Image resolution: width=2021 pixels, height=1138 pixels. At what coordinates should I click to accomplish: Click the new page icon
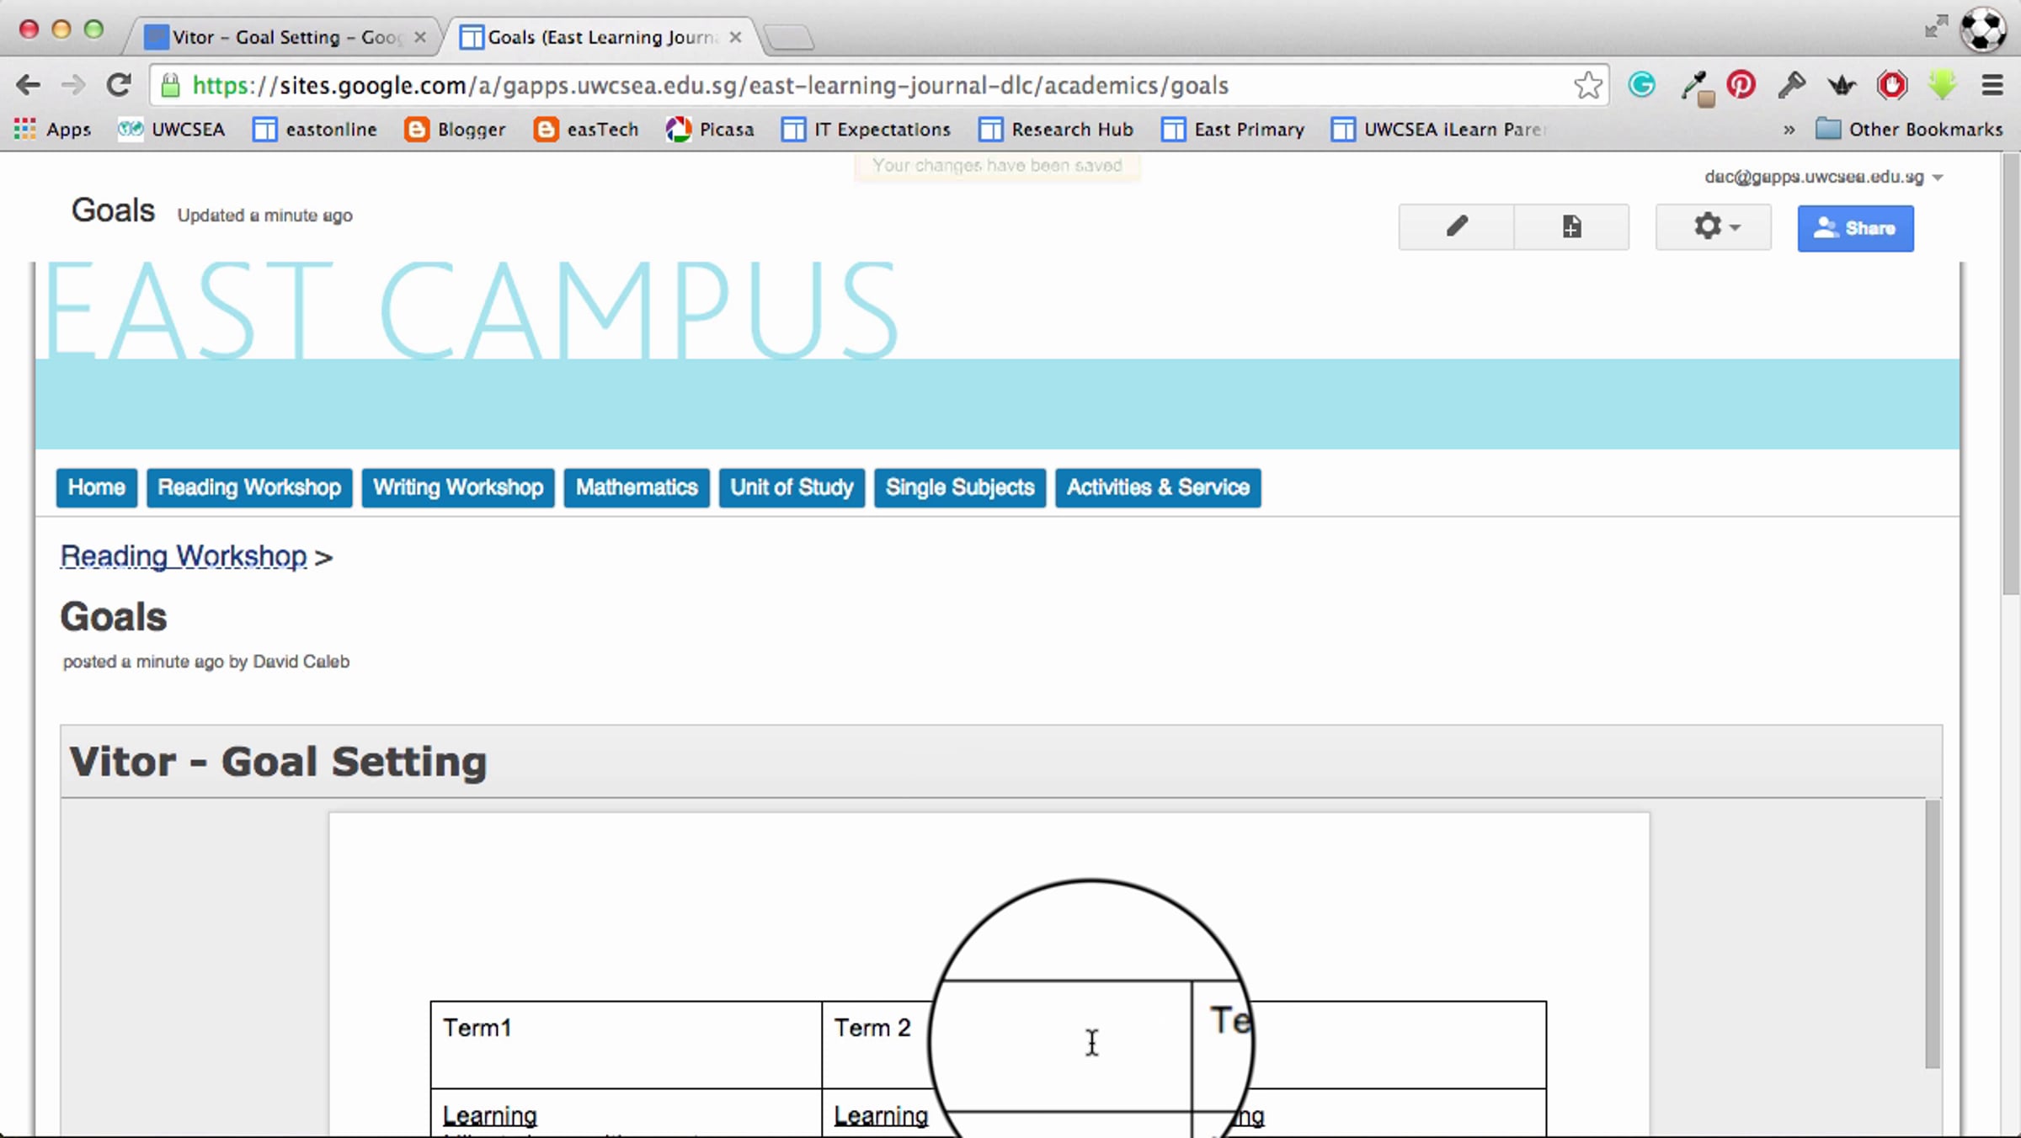click(x=1571, y=226)
